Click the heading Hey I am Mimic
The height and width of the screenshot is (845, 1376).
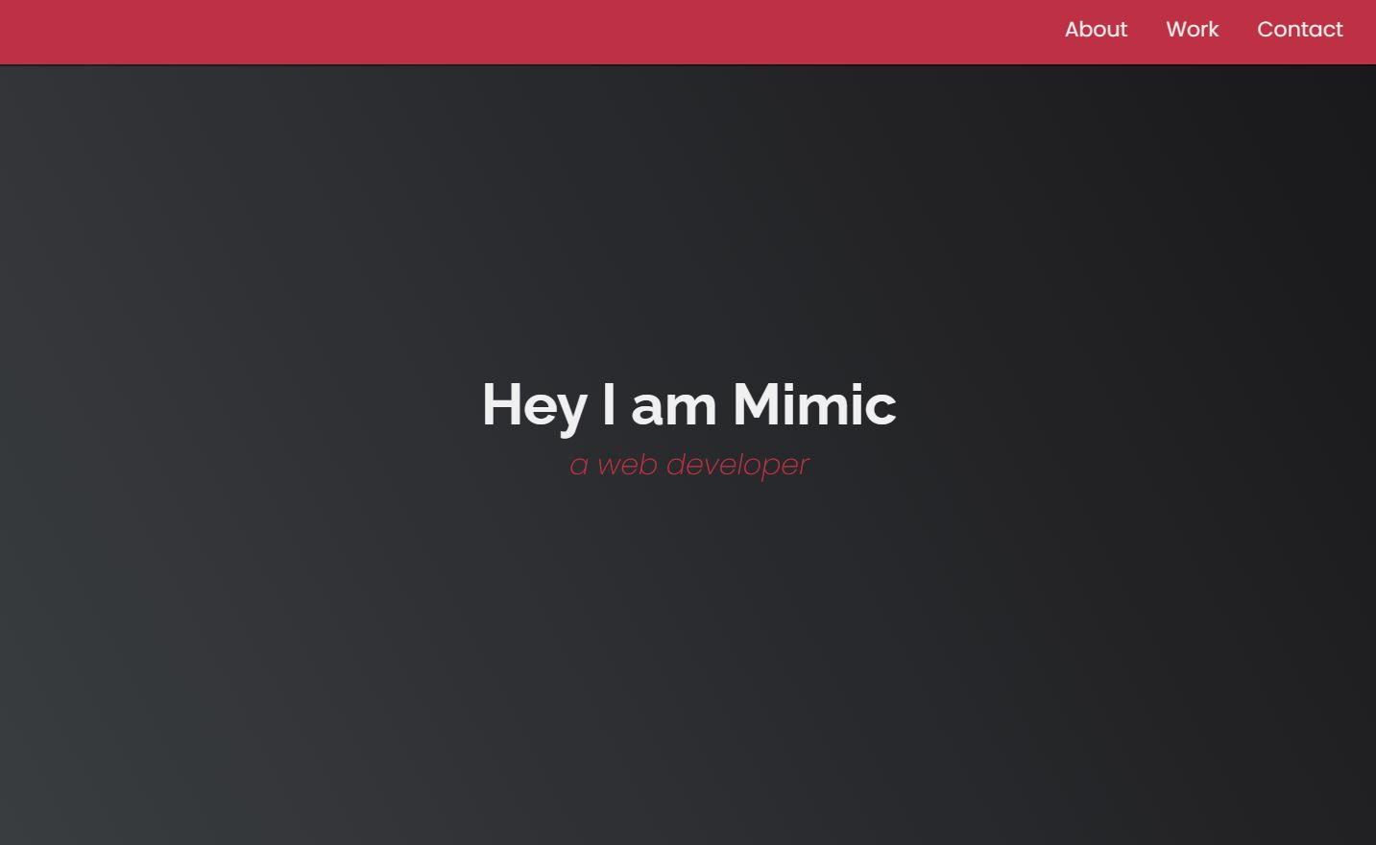[x=688, y=405]
